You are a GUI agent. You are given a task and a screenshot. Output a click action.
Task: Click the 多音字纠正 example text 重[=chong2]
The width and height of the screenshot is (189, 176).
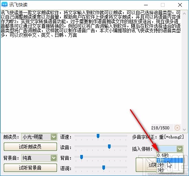point(171,137)
